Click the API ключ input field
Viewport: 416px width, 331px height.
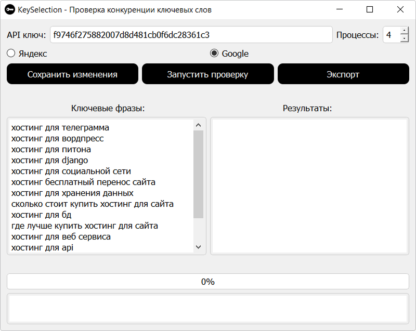point(191,35)
